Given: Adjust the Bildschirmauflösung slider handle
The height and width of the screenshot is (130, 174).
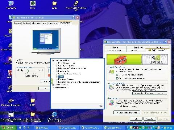Looking at the screenshot, I should pyautogui.click(x=28, y=71).
